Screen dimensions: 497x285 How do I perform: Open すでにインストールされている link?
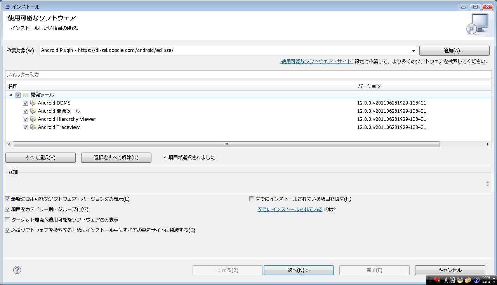pos(290,209)
